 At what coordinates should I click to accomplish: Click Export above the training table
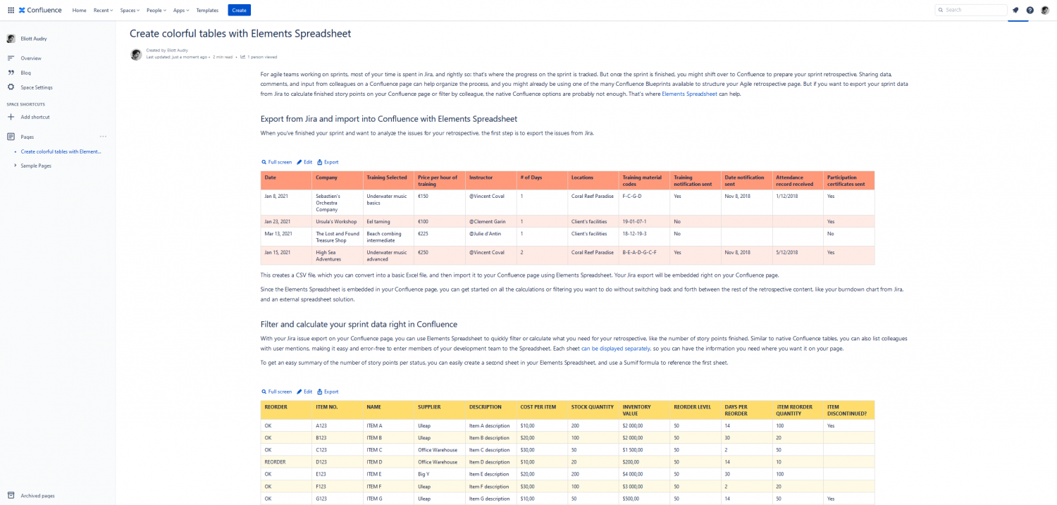pyautogui.click(x=328, y=162)
